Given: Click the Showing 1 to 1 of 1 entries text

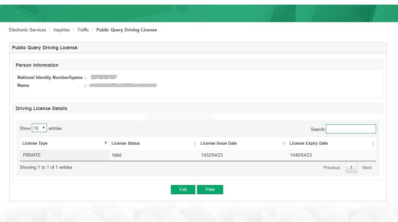Looking at the screenshot, I should pyautogui.click(x=46, y=167).
